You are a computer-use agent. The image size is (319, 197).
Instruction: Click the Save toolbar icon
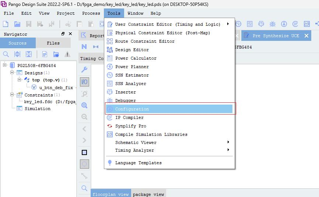click(29, 24)
